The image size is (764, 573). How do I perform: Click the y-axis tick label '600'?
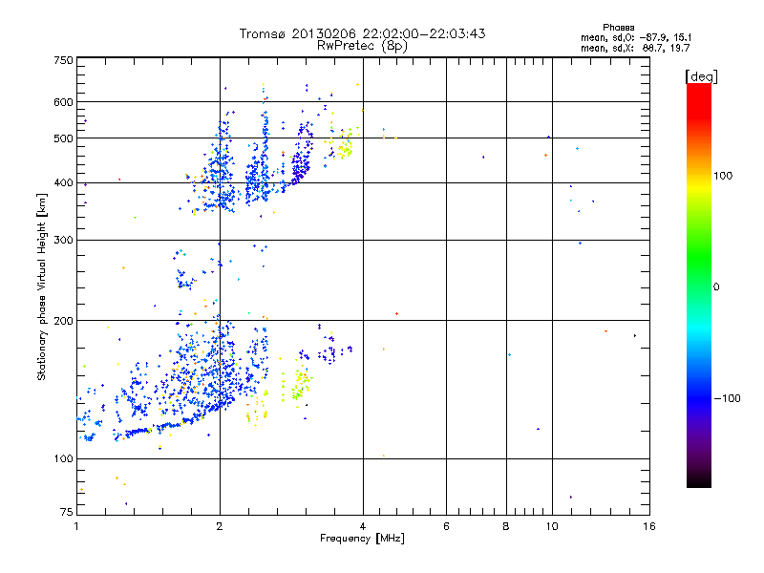[63, 102]
